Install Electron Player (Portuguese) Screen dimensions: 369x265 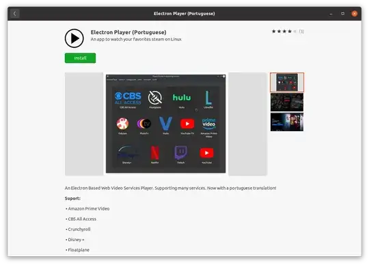[80, 58]
